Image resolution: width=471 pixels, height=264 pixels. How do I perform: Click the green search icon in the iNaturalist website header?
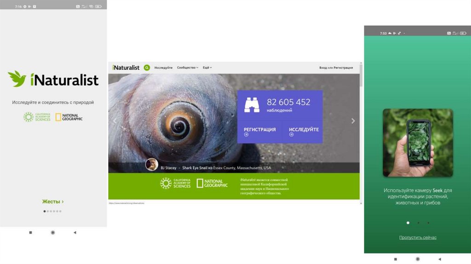pos(147,68)
